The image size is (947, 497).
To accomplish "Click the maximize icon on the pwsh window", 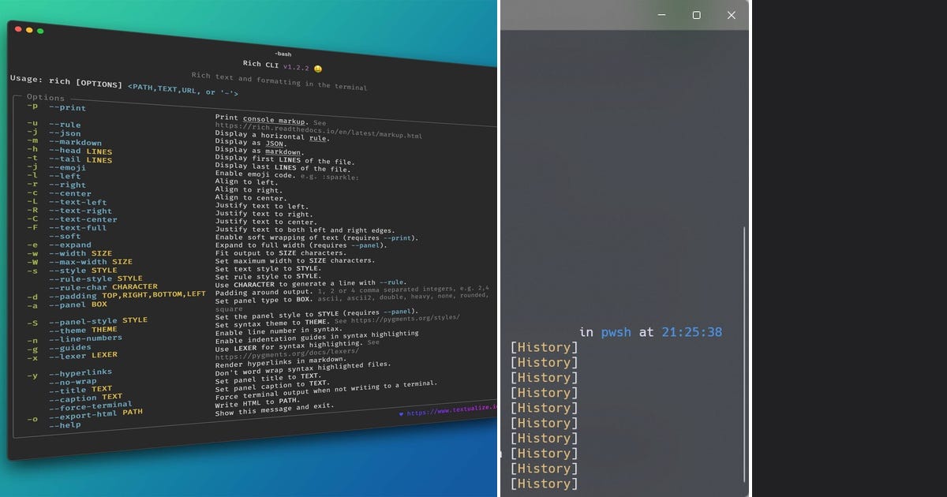I will point(695,15).
